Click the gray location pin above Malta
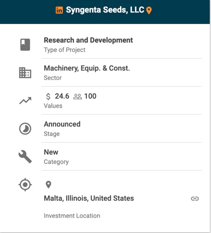The height and width of the screenshot is (233, 211). [48, 185]
